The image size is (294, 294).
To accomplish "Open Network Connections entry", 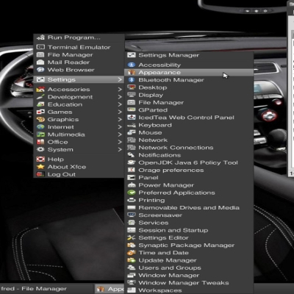I will (189, 148).
